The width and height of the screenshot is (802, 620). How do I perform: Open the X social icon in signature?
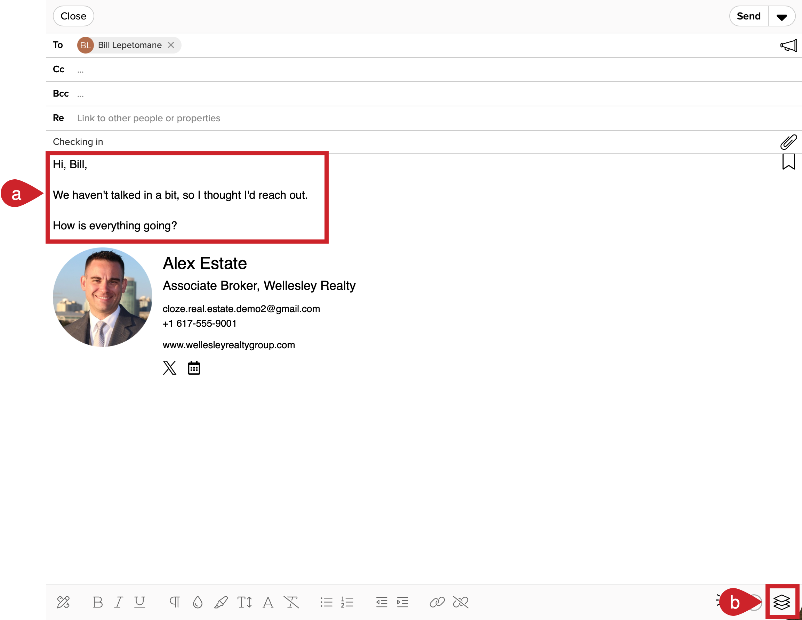pos(169,368)
